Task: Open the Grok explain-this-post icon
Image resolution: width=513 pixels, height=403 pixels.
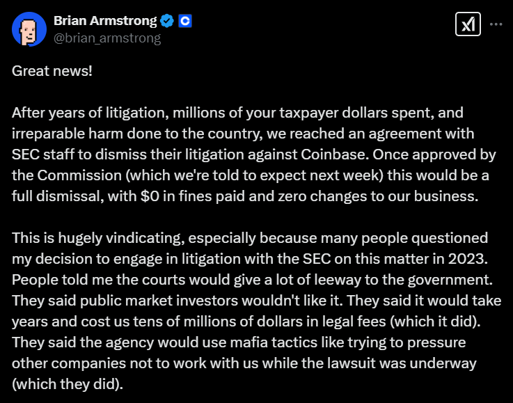Action: 466,24
